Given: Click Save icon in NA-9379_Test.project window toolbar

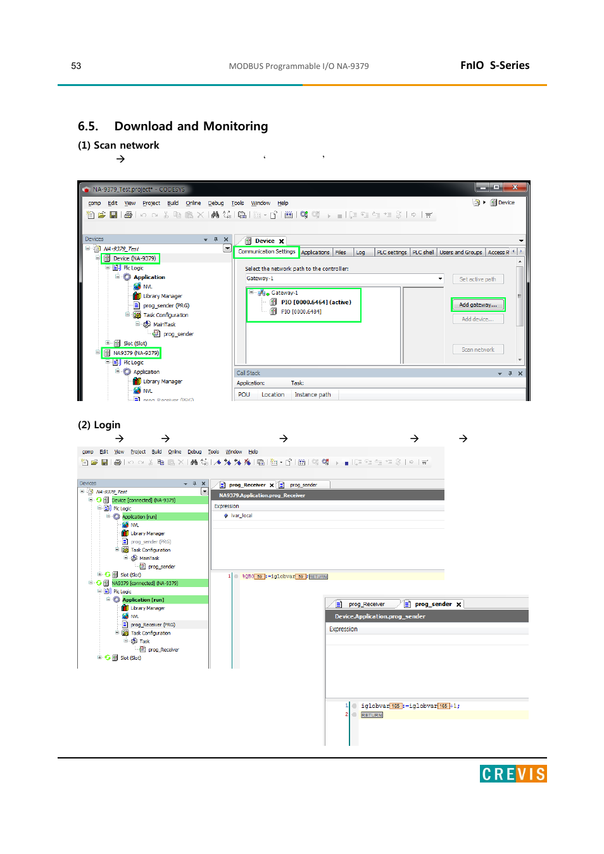Looking at the screenshot, I should point(113,215).
